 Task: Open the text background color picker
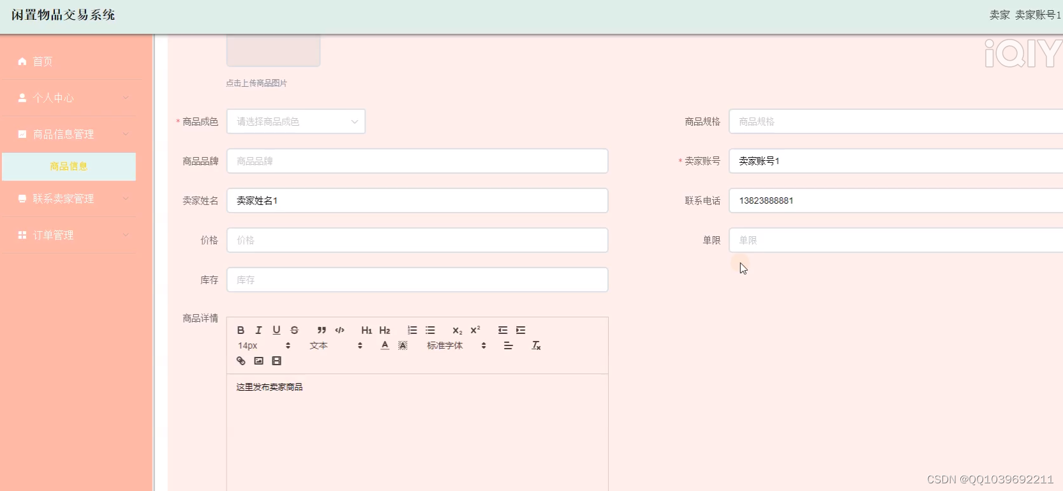click(x=403, y=345)
